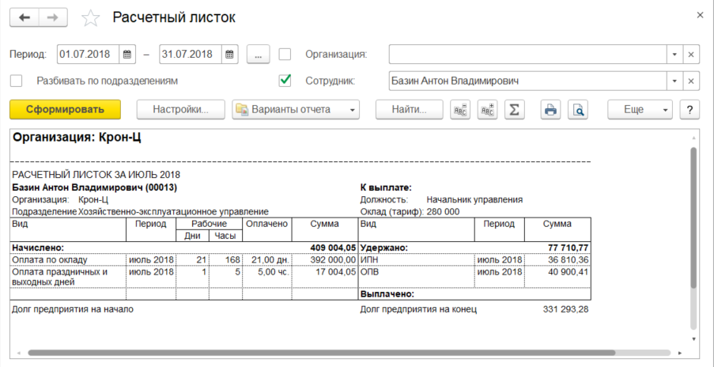
Task: Open calendar for start date 01.07.2018
Action: point(127,55)
